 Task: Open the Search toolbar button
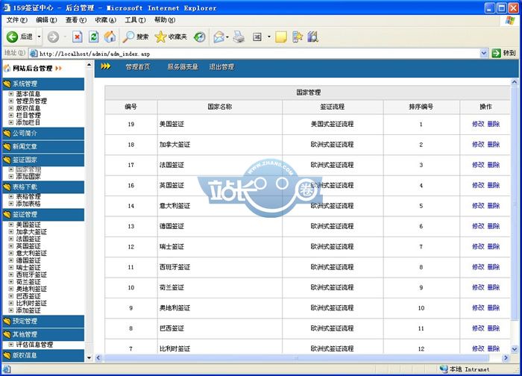(x=136, y=37)
